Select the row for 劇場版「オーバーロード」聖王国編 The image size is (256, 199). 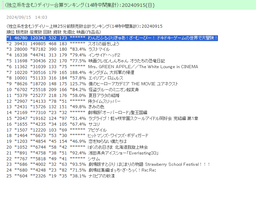[77, 113]
